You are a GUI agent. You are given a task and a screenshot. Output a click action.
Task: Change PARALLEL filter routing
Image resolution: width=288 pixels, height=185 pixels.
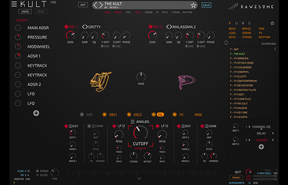141,148
